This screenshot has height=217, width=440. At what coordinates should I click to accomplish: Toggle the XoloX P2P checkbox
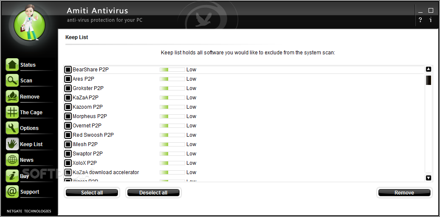(x=68, y=163)
